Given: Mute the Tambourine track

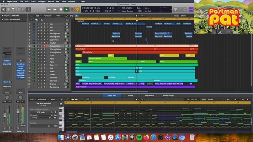Looking at the screenshot, I should point(38,87).
